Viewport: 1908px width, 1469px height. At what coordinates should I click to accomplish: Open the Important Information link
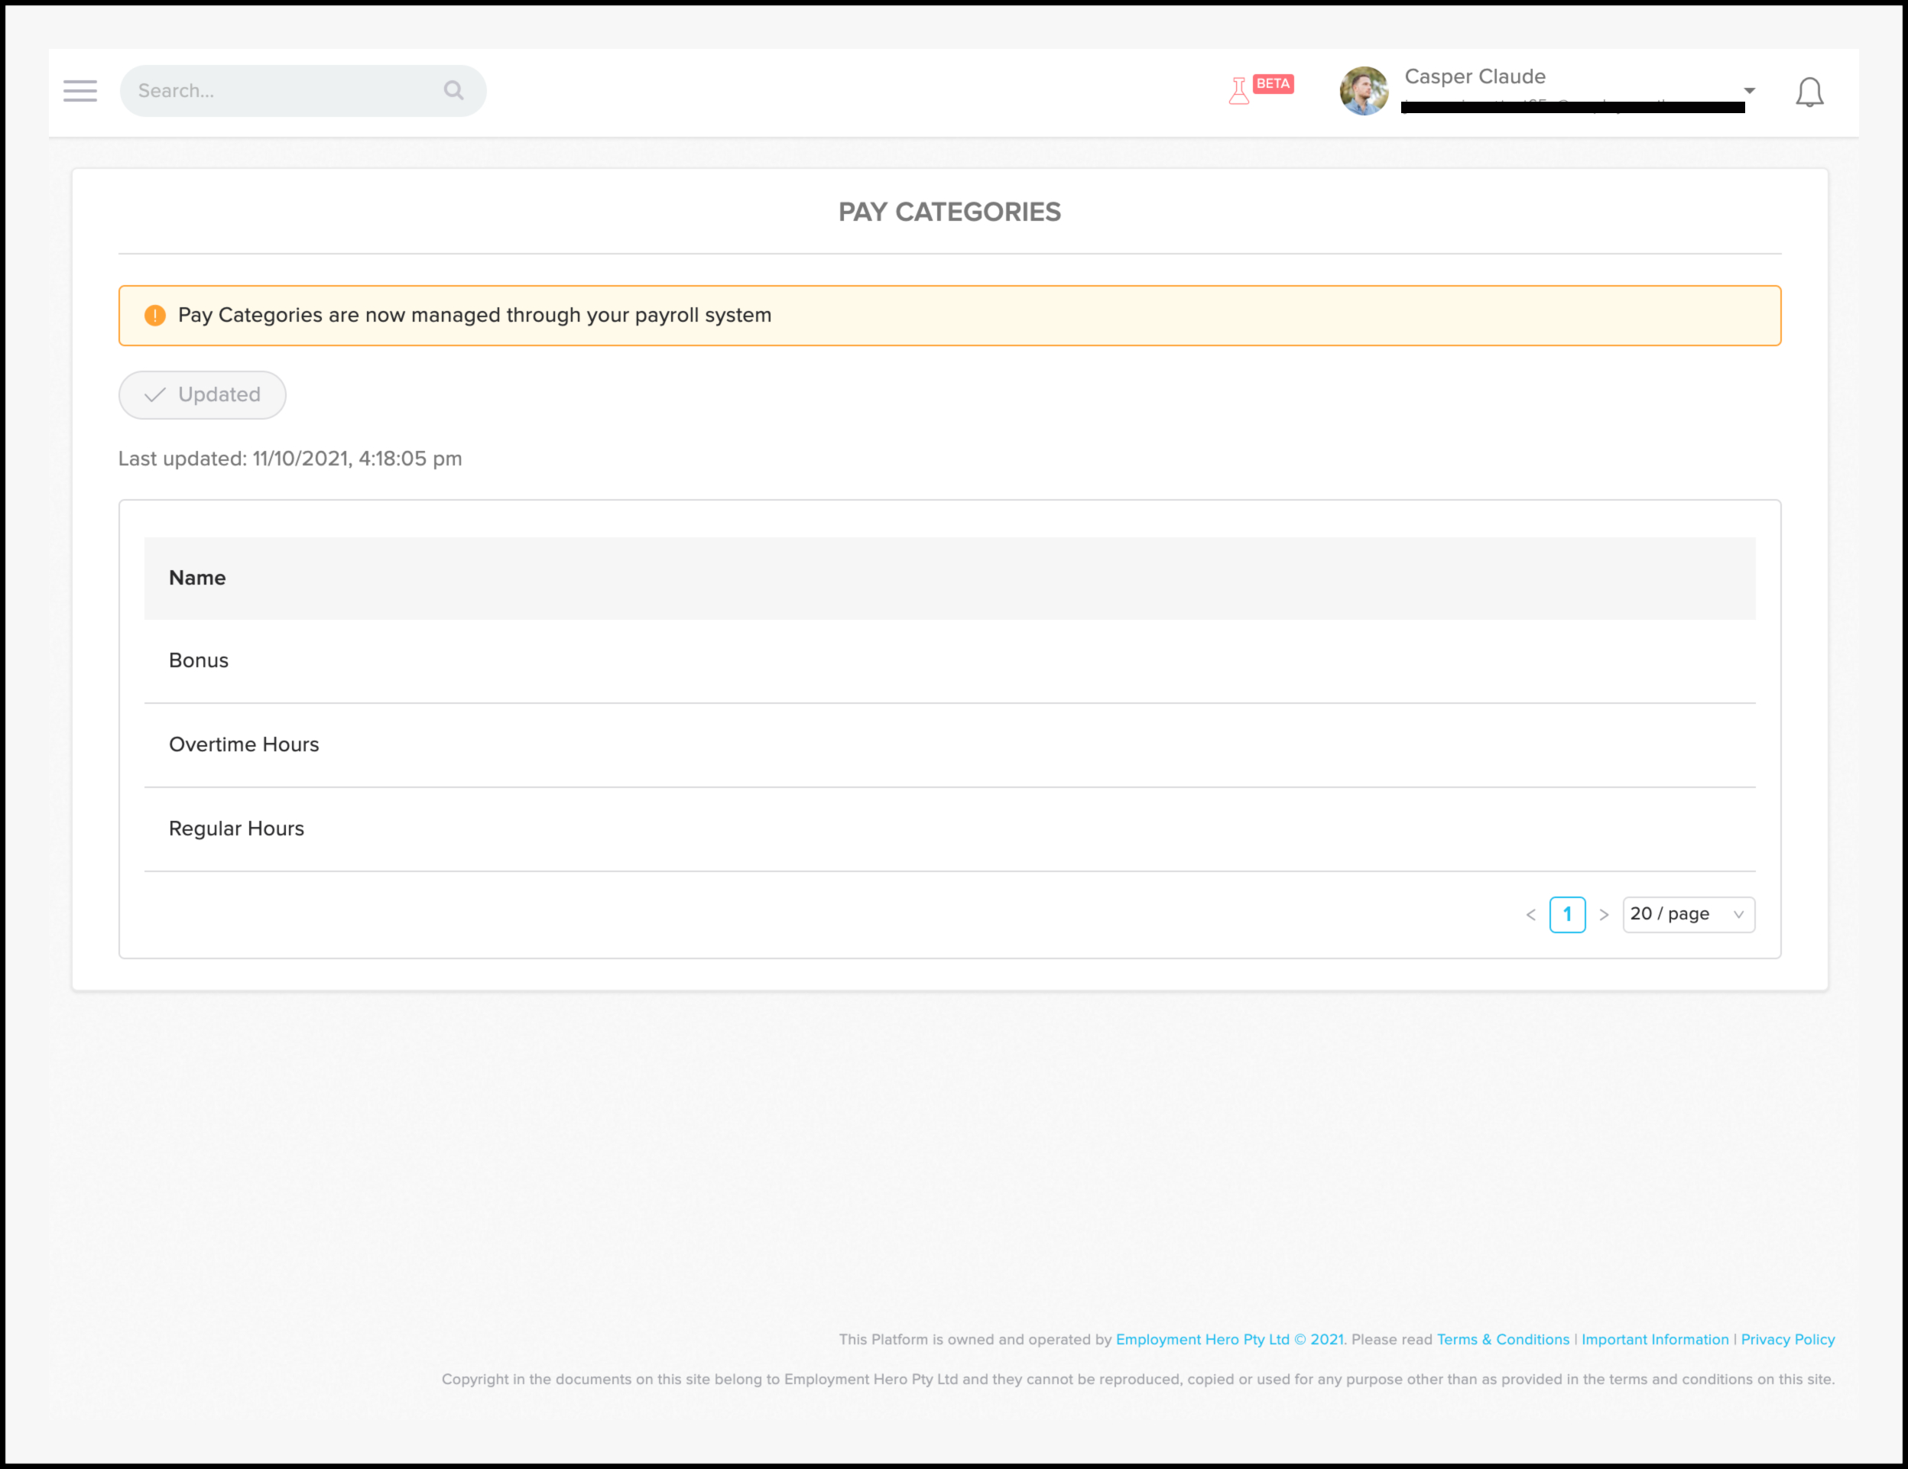point(1655,1339)
